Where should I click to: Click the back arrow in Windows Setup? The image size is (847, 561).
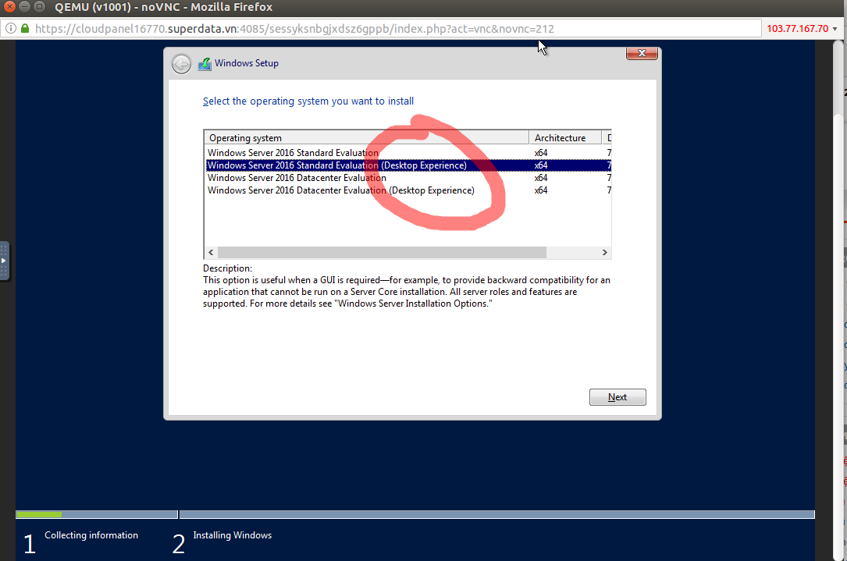pos(181,64)
